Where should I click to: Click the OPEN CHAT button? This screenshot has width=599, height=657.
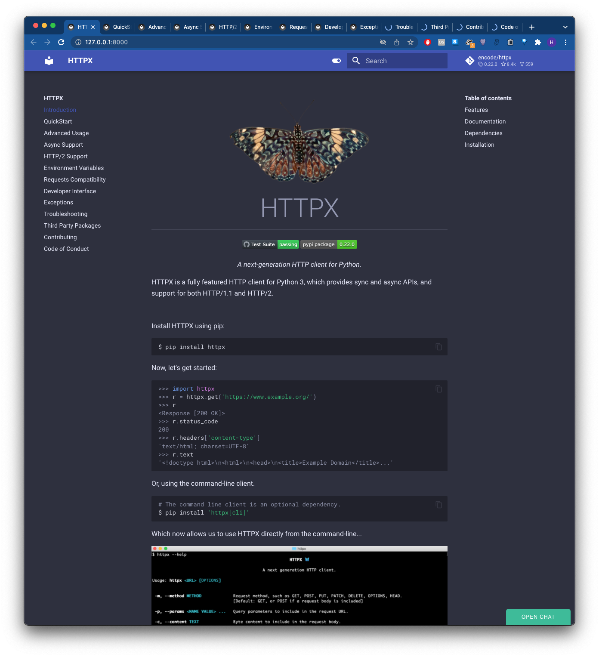point(538,617)
